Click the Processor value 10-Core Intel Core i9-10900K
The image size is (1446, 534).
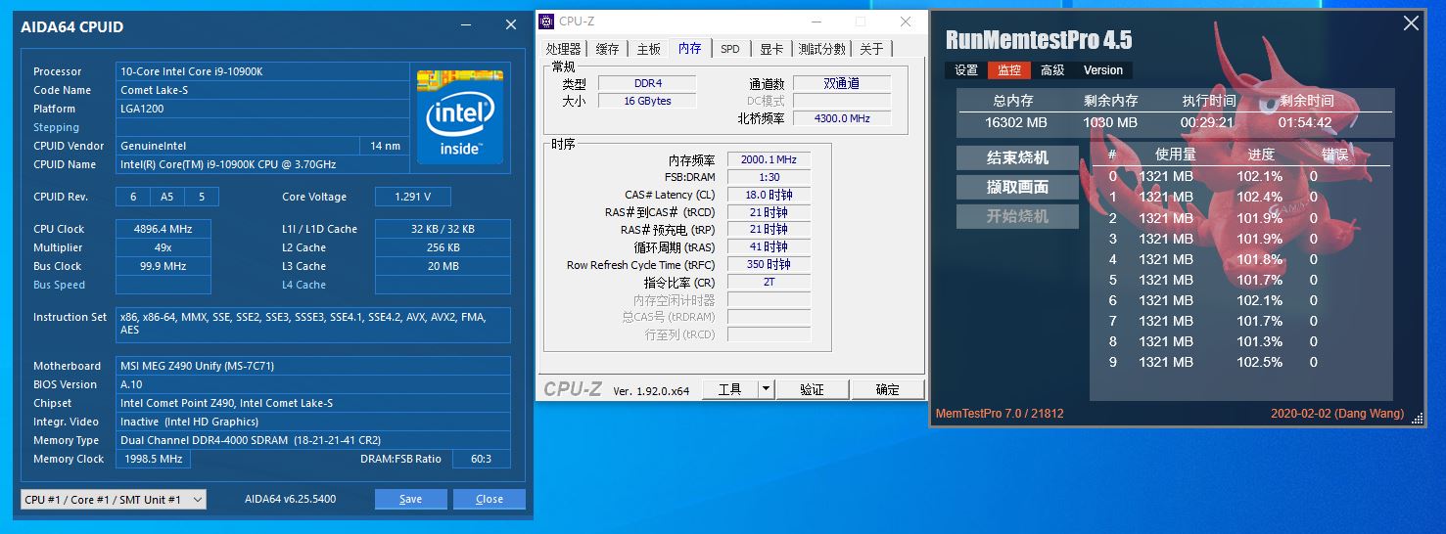[x=262, y=71]
